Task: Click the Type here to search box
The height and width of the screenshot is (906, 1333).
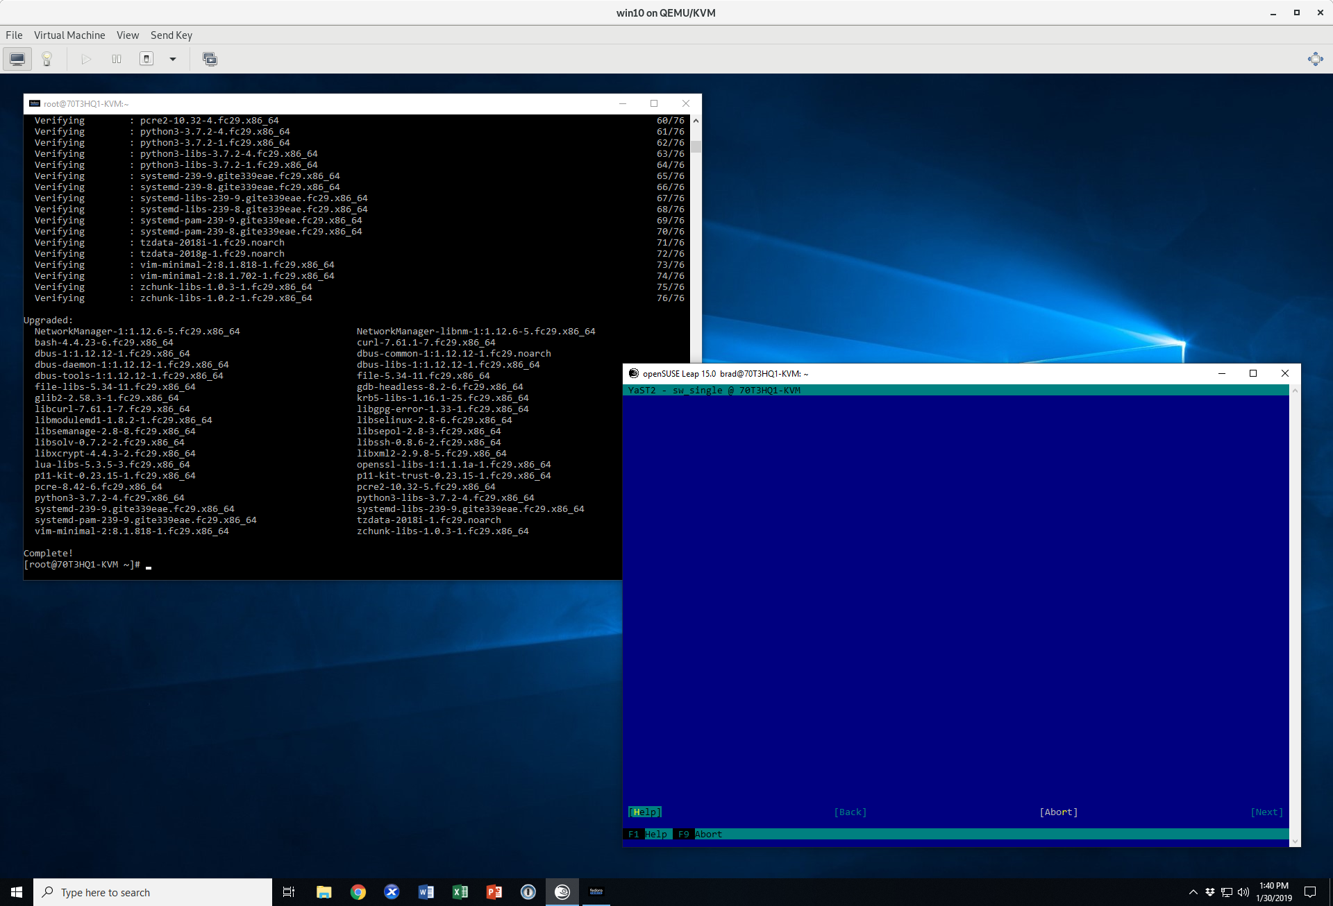Action: (153, 892)
